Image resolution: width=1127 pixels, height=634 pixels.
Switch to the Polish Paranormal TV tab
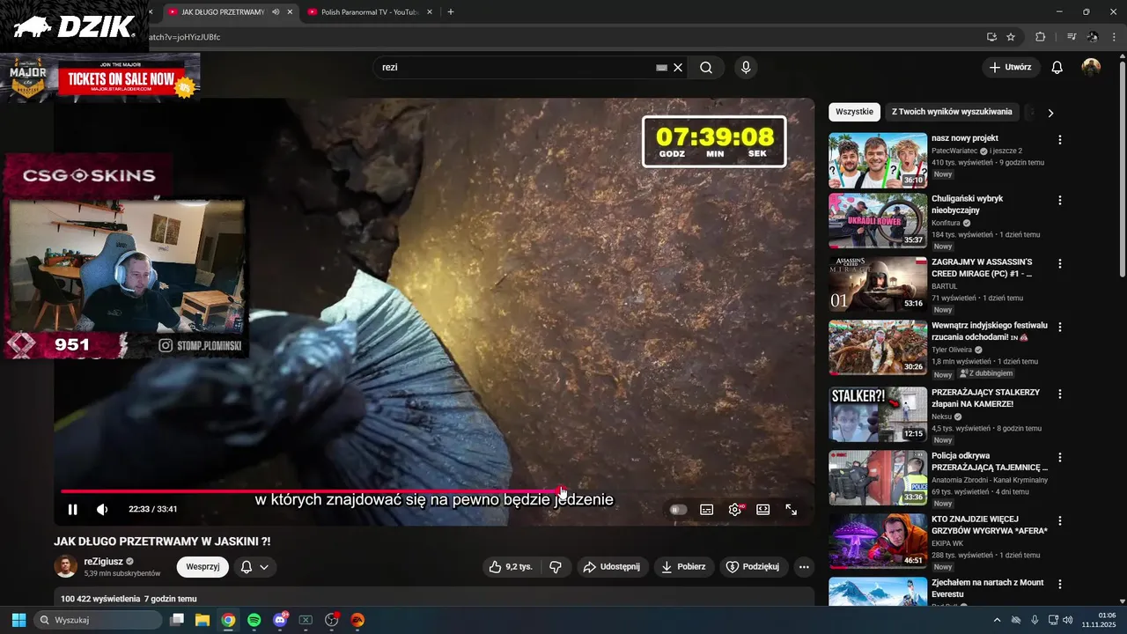(x=370, y=11)
